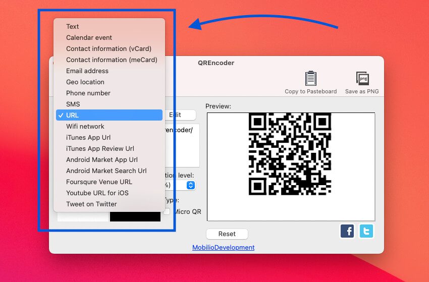Choose SMS from the list
The width and height of the screenshot is (429, 282).
pos(109,104)
